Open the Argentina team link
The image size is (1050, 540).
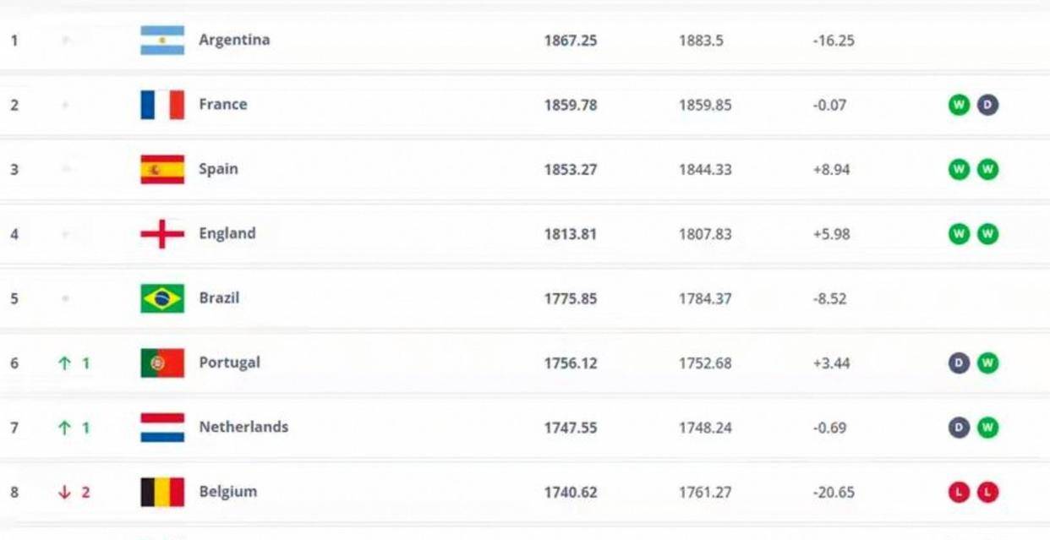[x=234, y=40]
